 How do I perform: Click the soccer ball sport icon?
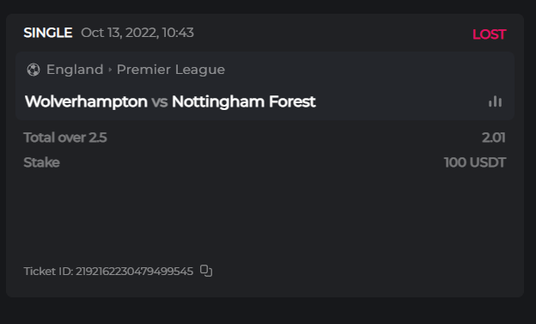point(33,70)
